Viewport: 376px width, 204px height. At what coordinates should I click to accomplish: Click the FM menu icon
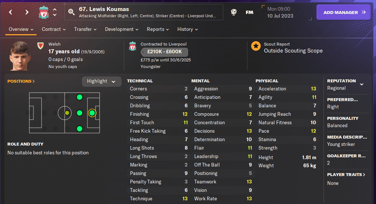coord(249,12)
